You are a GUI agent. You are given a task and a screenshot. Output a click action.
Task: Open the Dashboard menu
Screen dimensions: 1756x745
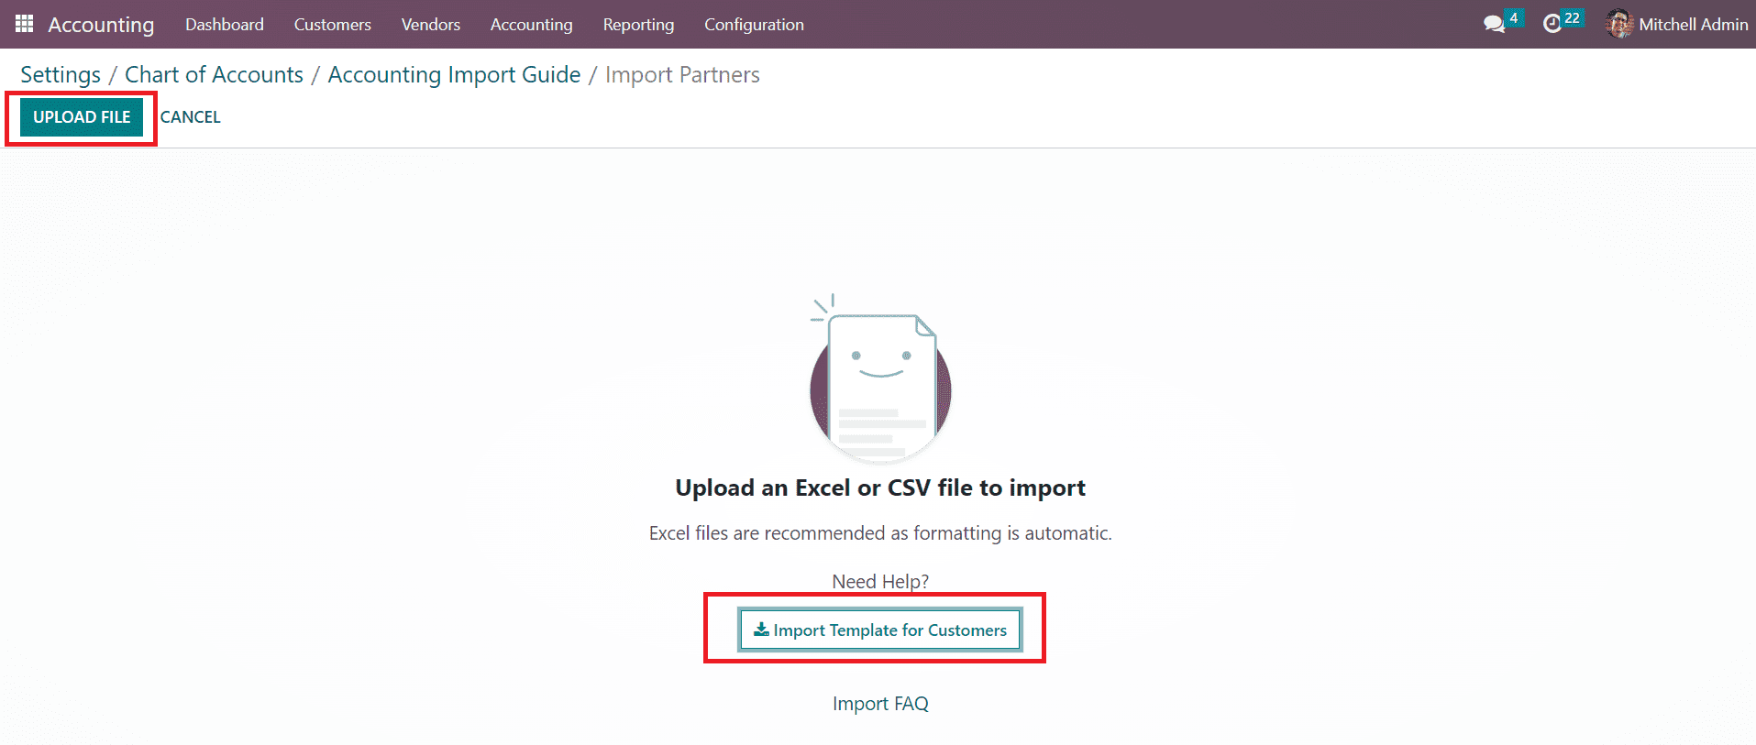pyautogui.click(x=225, y=25)
